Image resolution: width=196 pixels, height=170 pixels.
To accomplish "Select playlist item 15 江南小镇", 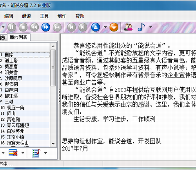I will tap(25, 137).
